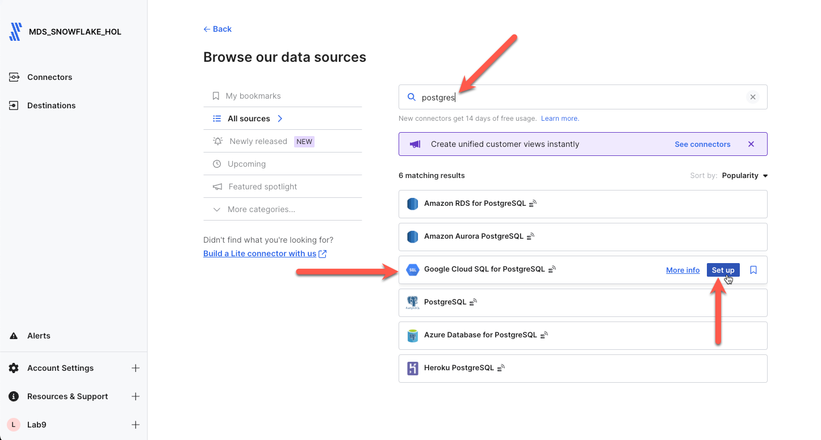Viewport: 821px width, 440px height.
Task: Dismiss the unified customer views banner
Action: click(751, 144)
